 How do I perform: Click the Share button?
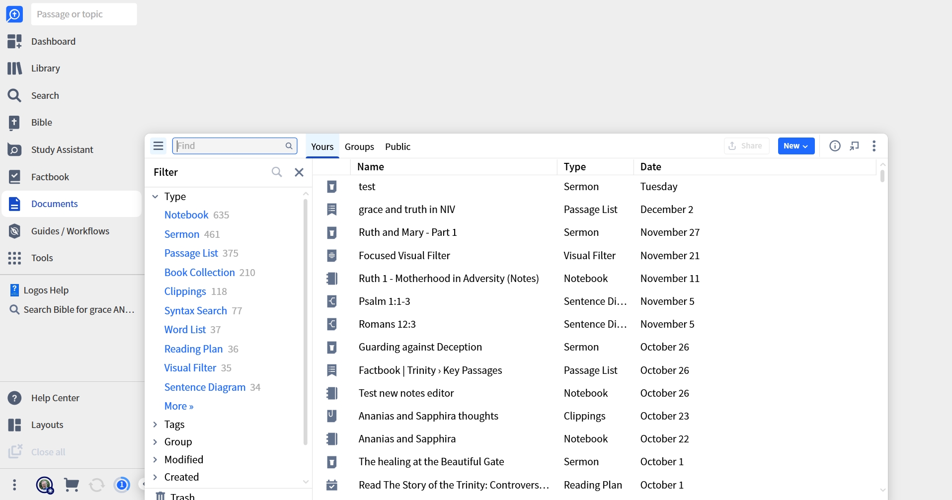(746, 146)
